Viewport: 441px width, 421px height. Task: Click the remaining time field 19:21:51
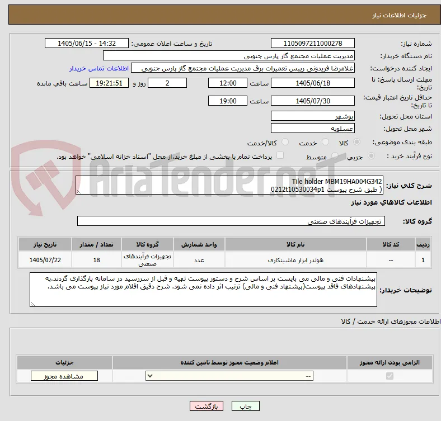tap(109, 83)
